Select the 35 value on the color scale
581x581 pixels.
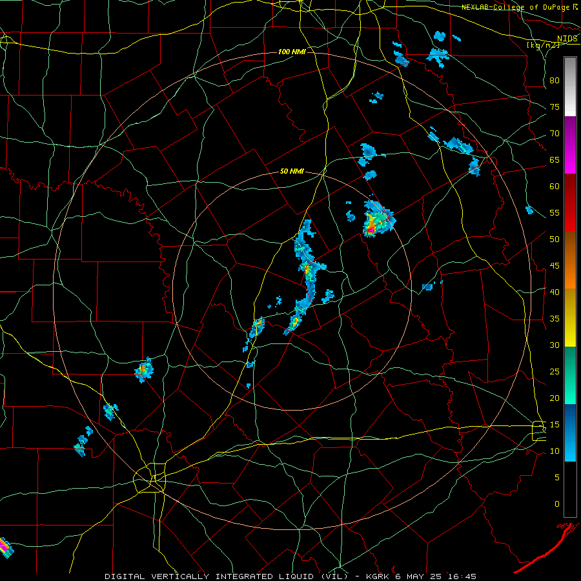(555, 319)
